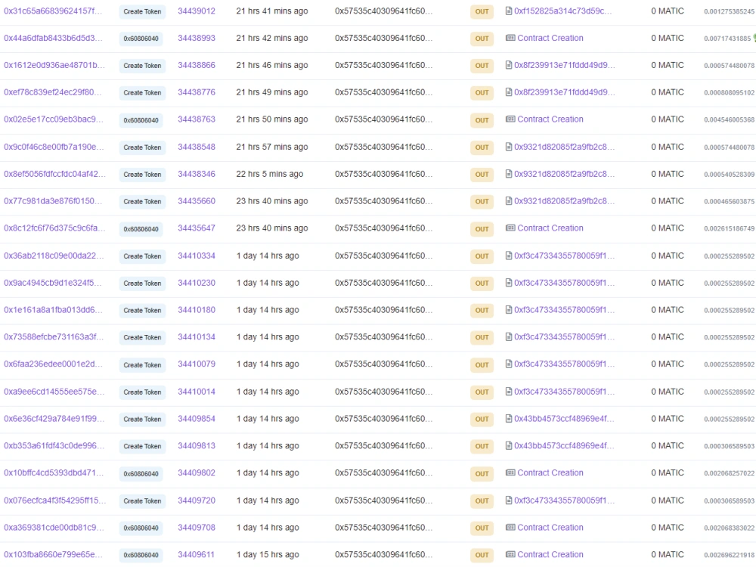The image size is (756, 567).
Task: Open transaction hash 0x31c65a66839624157f
Action: [x=53, y=11]
